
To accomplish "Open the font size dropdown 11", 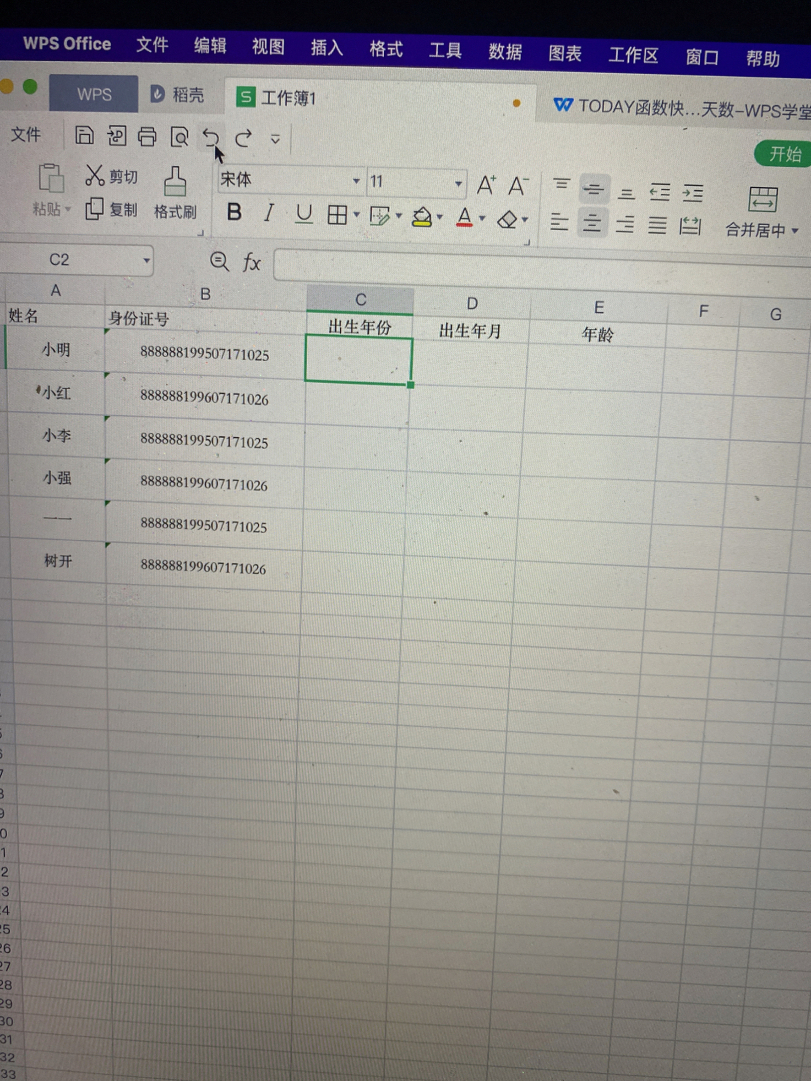I will (x=458, y=184).
